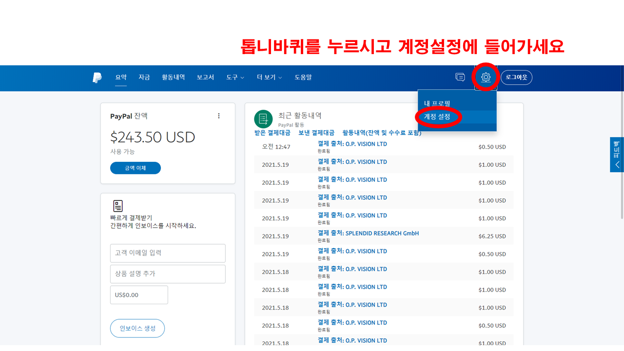
Task: Click the 사용 가능 label
Action: pos(122,152)
